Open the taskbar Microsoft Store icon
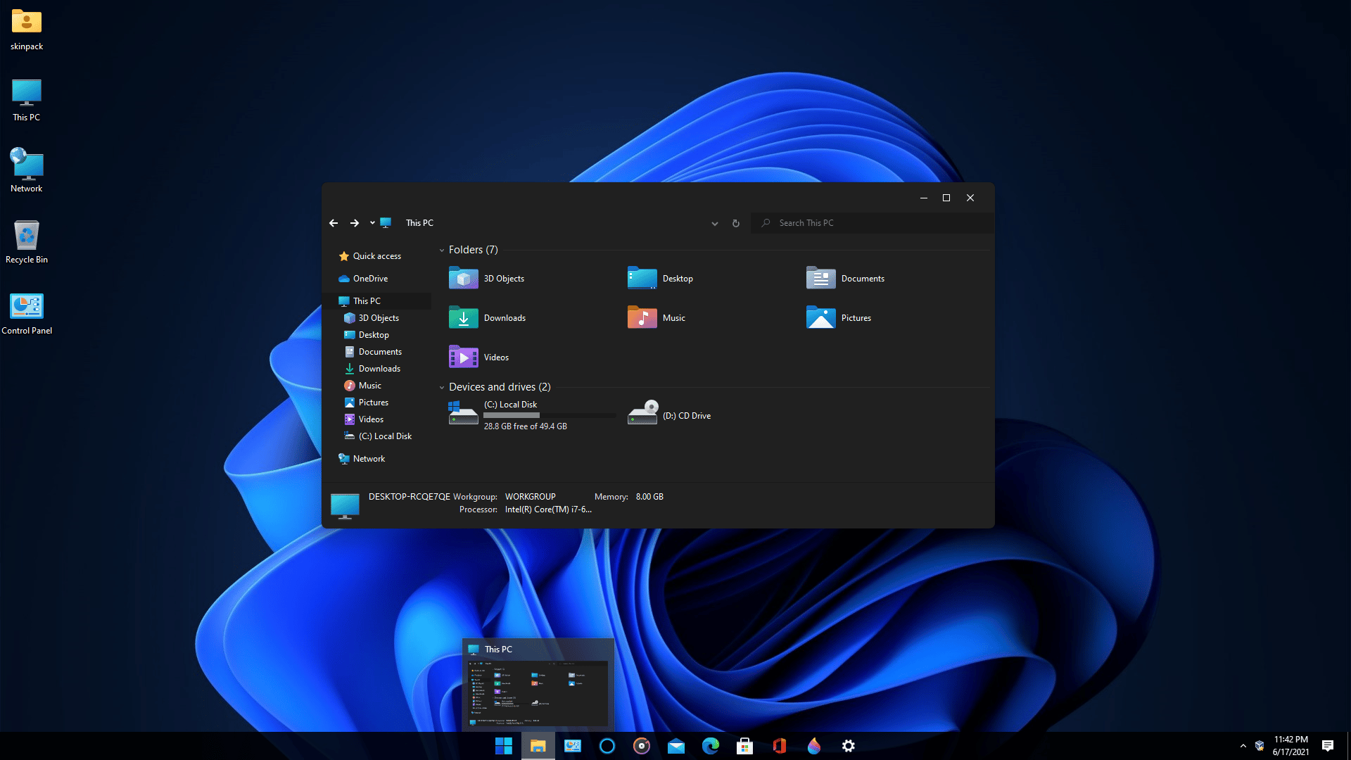The height and width of the screenshot is (760, 1351). 745,745
